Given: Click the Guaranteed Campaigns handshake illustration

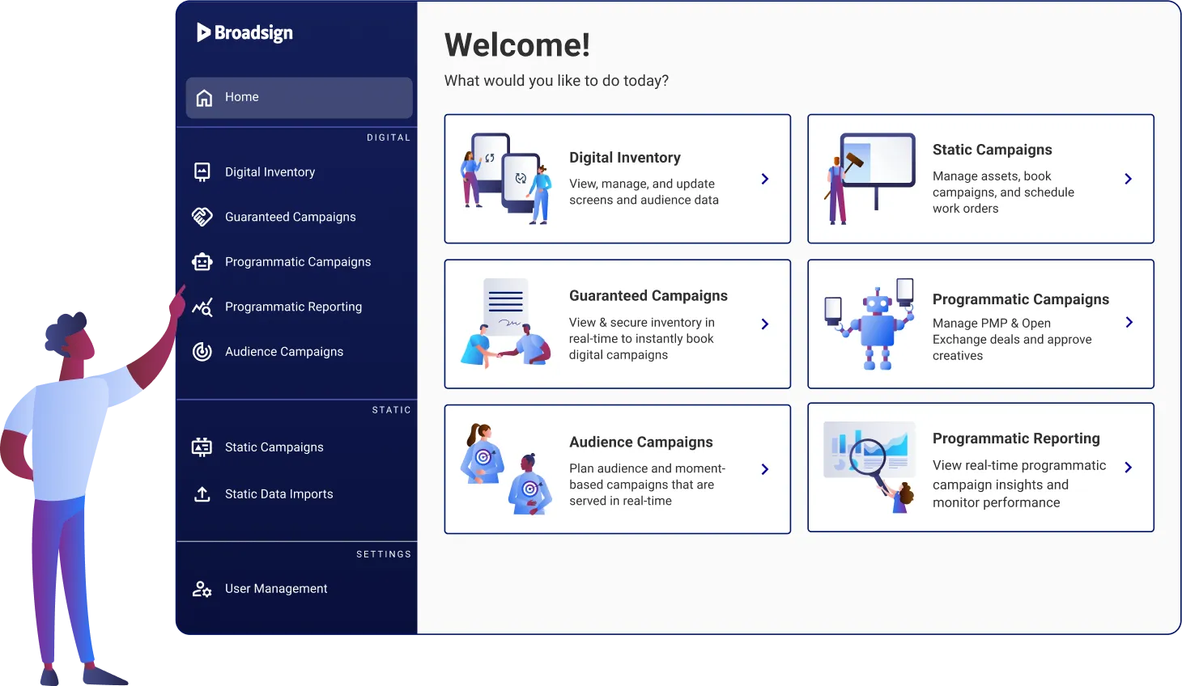Looking at the screenshot, I should tap(506, 324).
